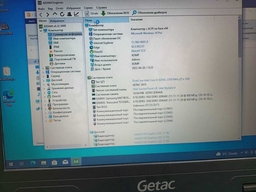The image size is (256, 192).
Task: Switch to the Избранное tab in sidebar
Action: (x=57, y=21)
